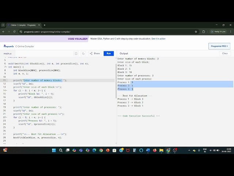Screen dimensions: 234x176
Task: Click 'Block 1: 15' output line
Action: tap(125, 65)
